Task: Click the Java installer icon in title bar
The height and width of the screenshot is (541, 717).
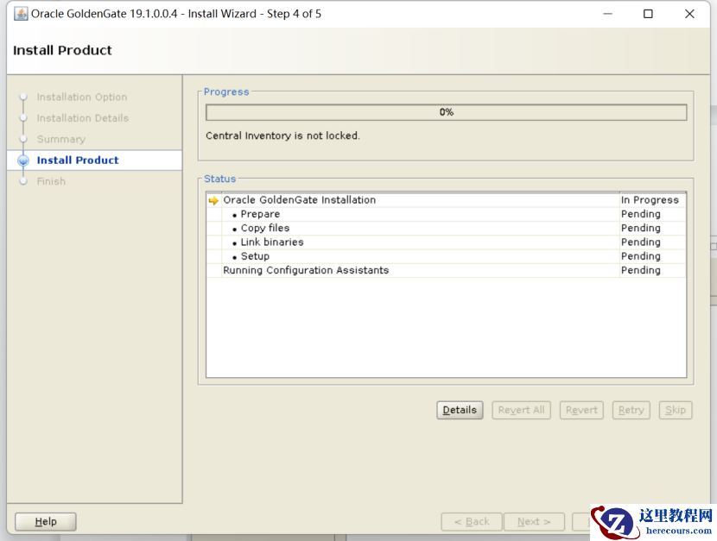Action: tap(21, 14)
